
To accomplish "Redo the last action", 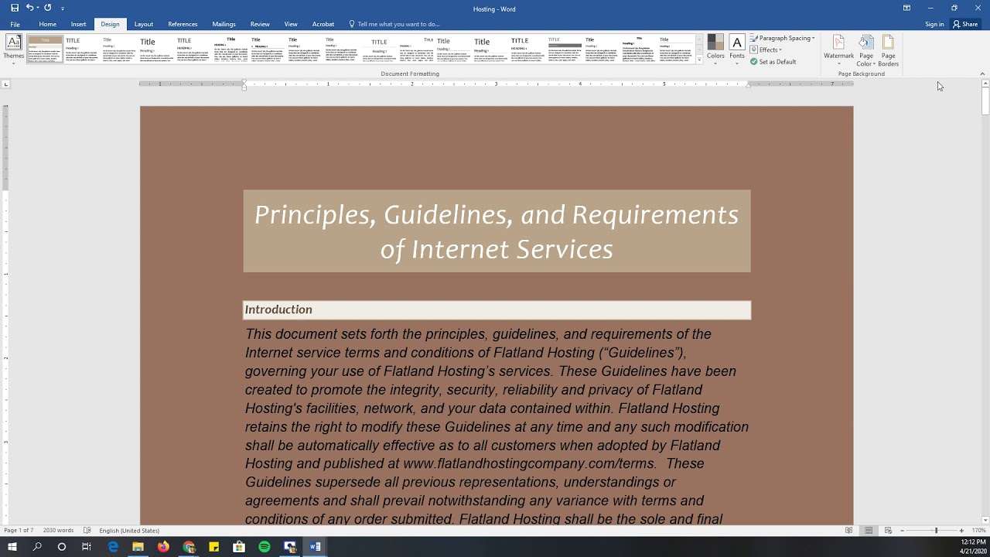I will click(x=48, y=8).
